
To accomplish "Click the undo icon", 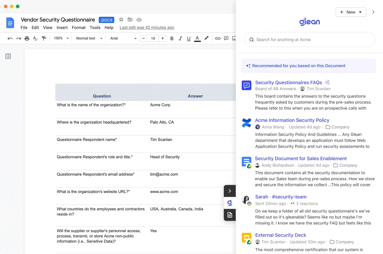I will pyautogui.click(x=10, y=38).
